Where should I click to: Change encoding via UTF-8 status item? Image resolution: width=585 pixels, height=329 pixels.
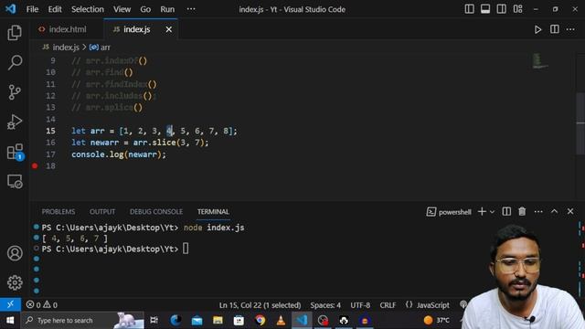[360, 305]
